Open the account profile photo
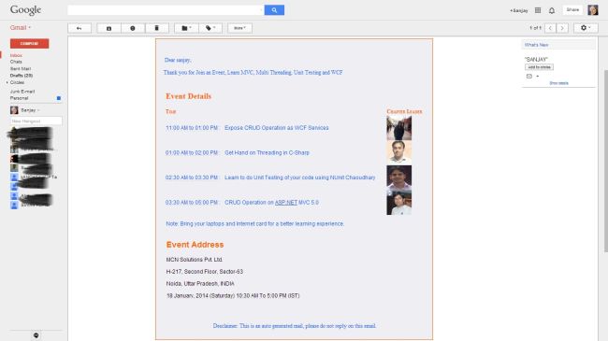Screen dimensions: 608x341 (x=593, y=10)
